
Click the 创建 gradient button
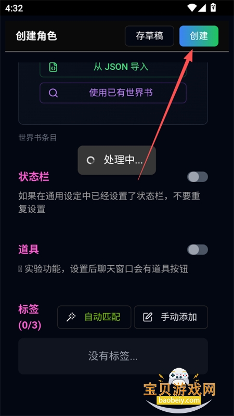199,36
